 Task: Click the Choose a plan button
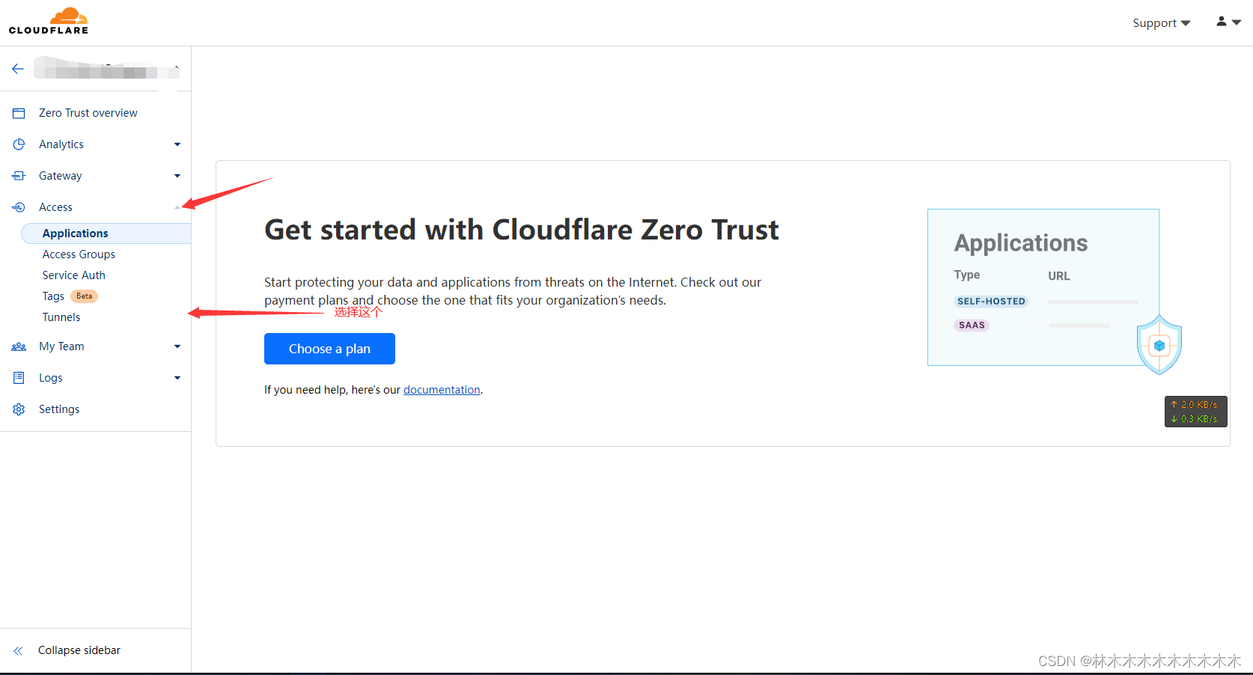click(x=329, y=349)
